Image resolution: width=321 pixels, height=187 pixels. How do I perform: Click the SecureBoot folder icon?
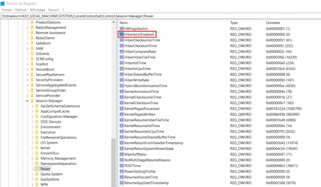point(32,69)
